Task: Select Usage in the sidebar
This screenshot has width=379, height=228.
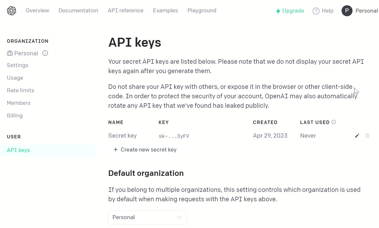Action: click(15, 78)
